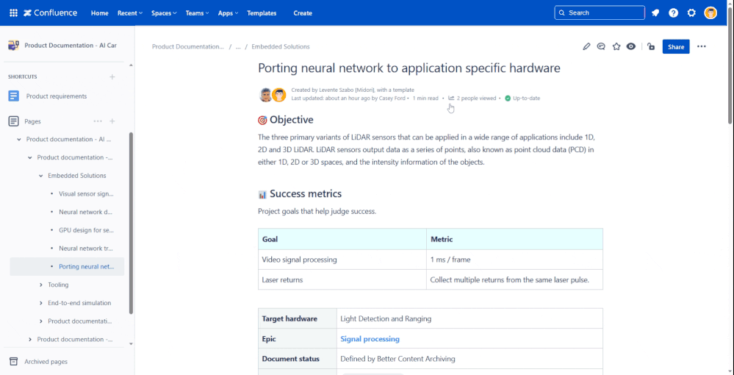Collapse the Embedded Solutions tree node

point(40,176)
